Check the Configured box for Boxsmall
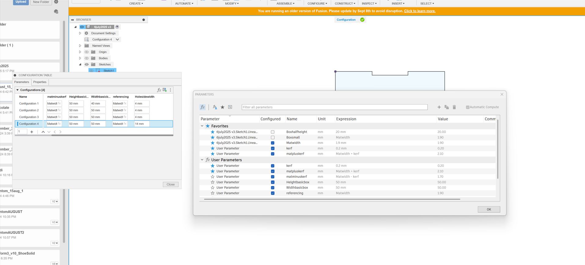Image resolution: width=585 pixels, height=265 pixels. (273, 138)
